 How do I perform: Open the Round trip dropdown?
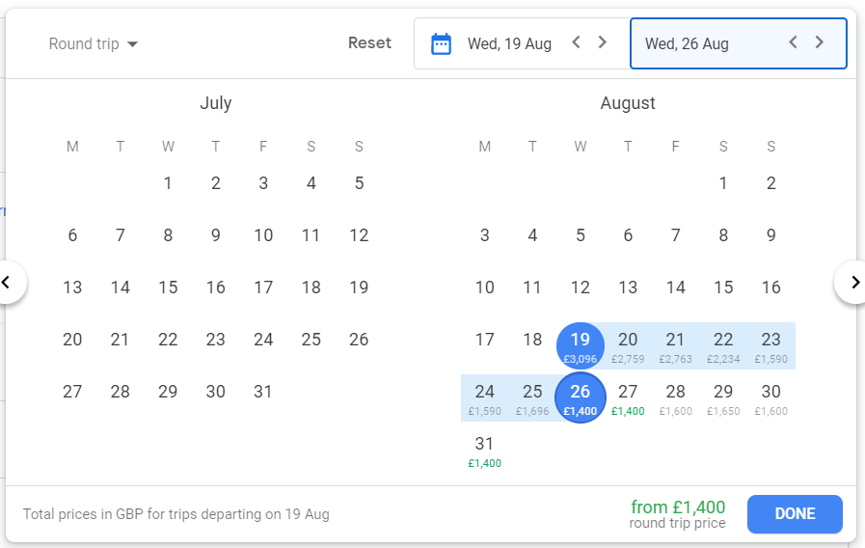pos(94,43)
